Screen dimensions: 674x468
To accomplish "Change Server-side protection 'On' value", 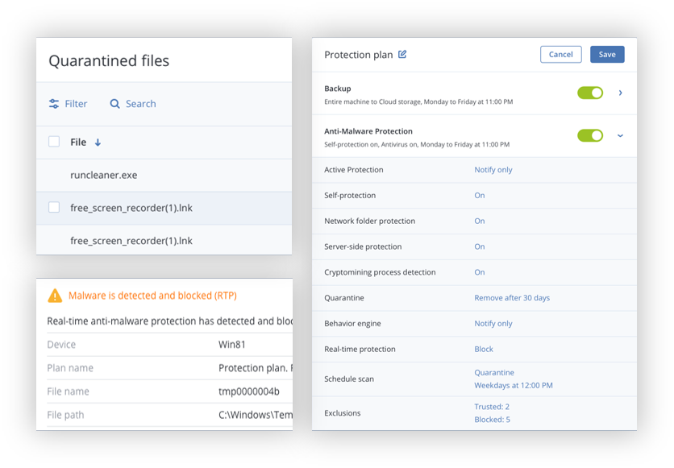I will (479, 246).
